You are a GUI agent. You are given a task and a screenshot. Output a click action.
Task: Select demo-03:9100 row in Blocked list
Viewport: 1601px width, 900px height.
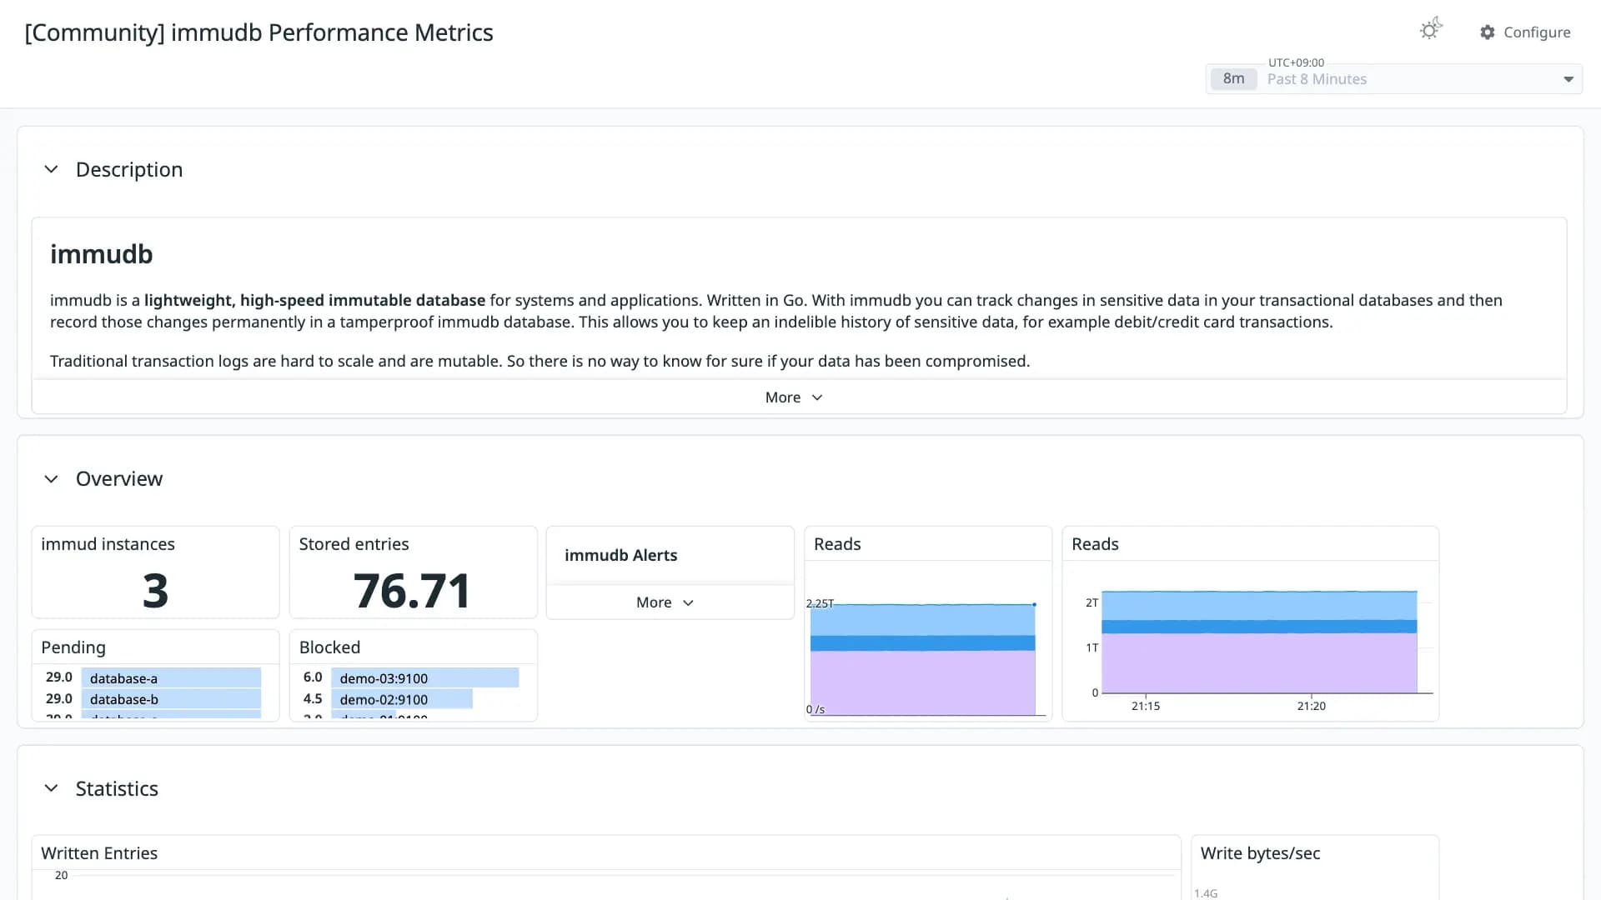(x=412, y=678)
